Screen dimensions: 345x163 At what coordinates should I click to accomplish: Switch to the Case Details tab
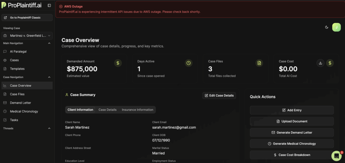pyautogui.click(x=107, y=110)
